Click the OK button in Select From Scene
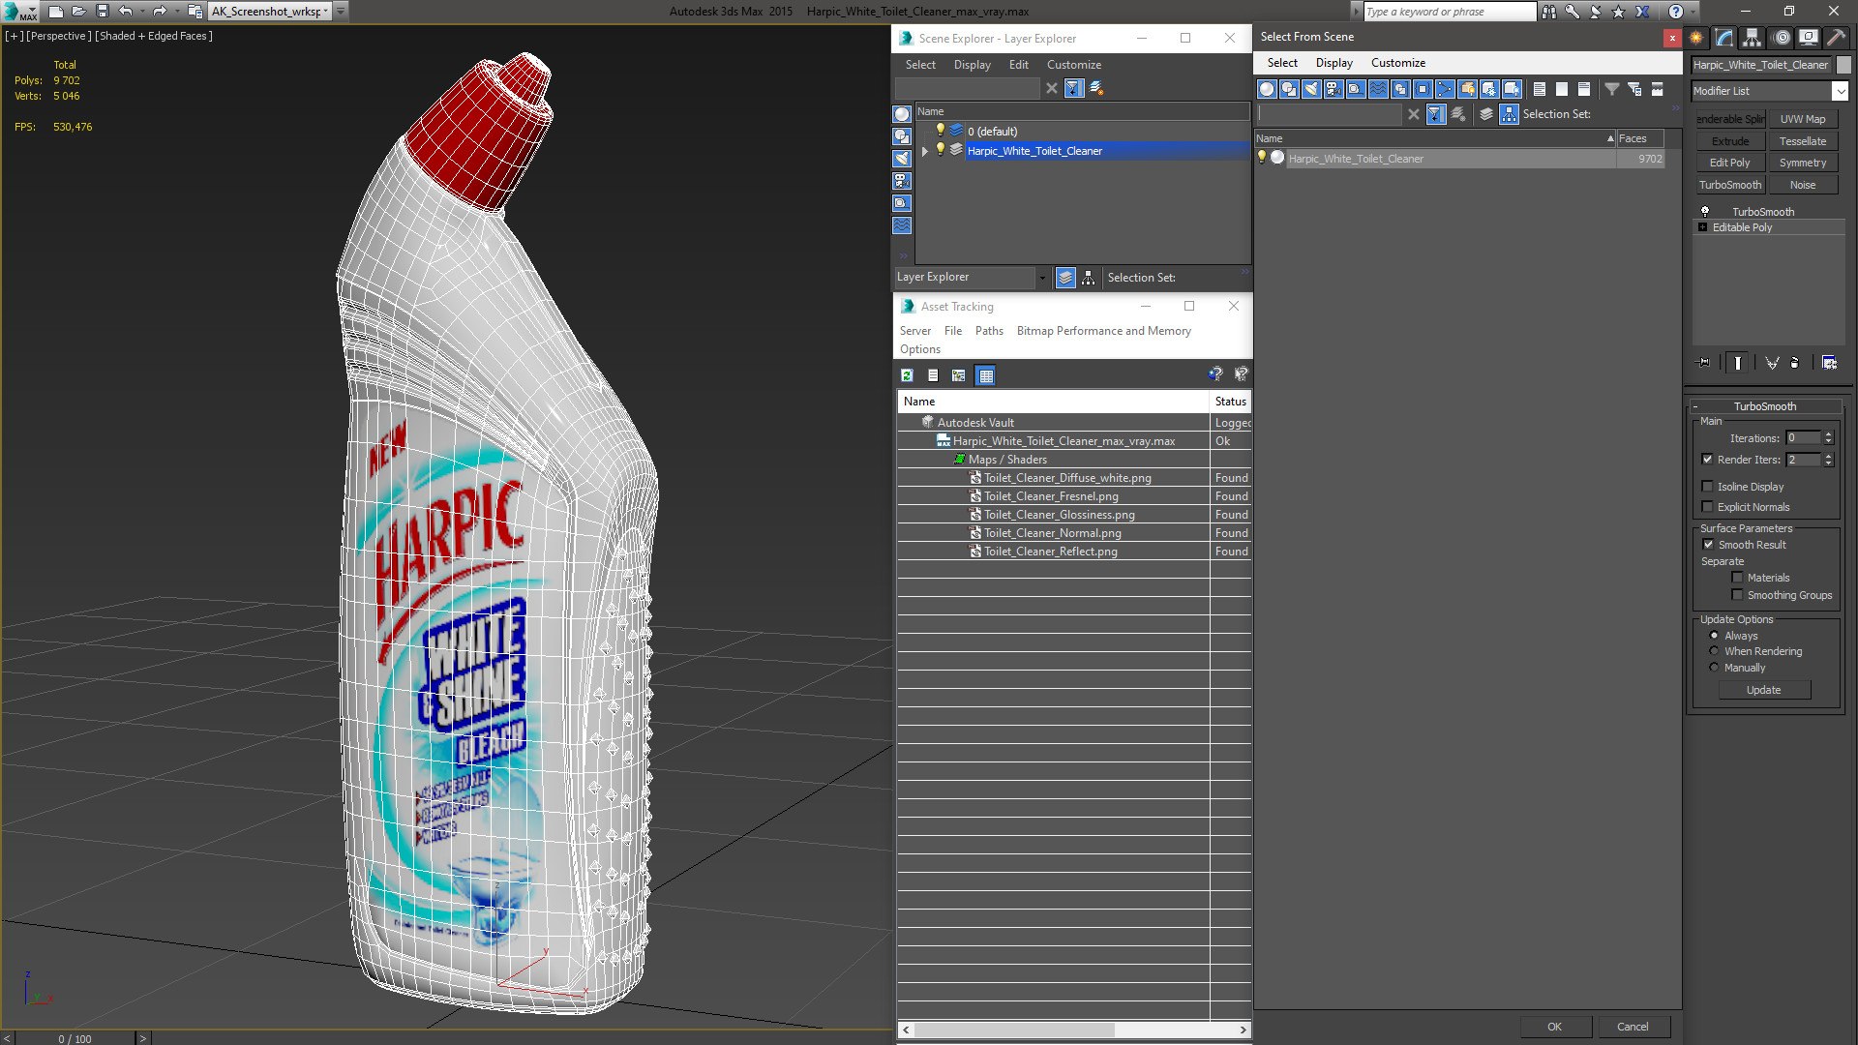 click(x=1554, y=1027)
